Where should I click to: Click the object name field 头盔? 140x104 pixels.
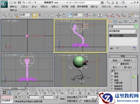[121, 27]
